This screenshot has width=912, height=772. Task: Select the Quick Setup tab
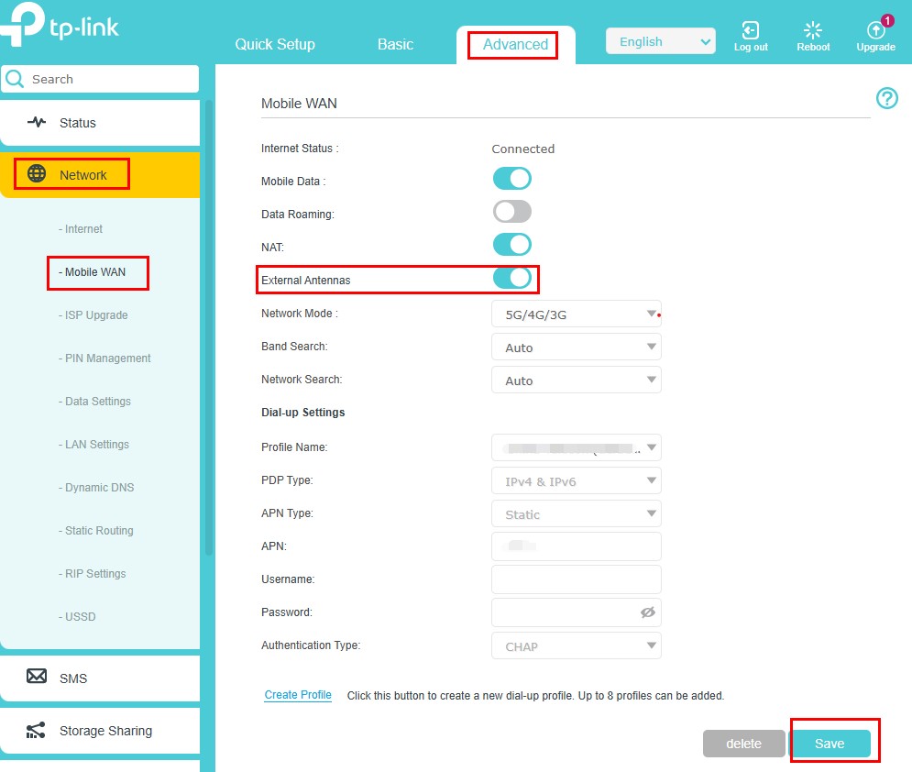click(275, 44)
